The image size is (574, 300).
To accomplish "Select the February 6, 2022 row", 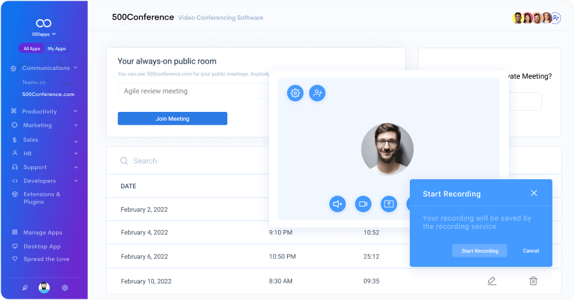I will 258,257.
